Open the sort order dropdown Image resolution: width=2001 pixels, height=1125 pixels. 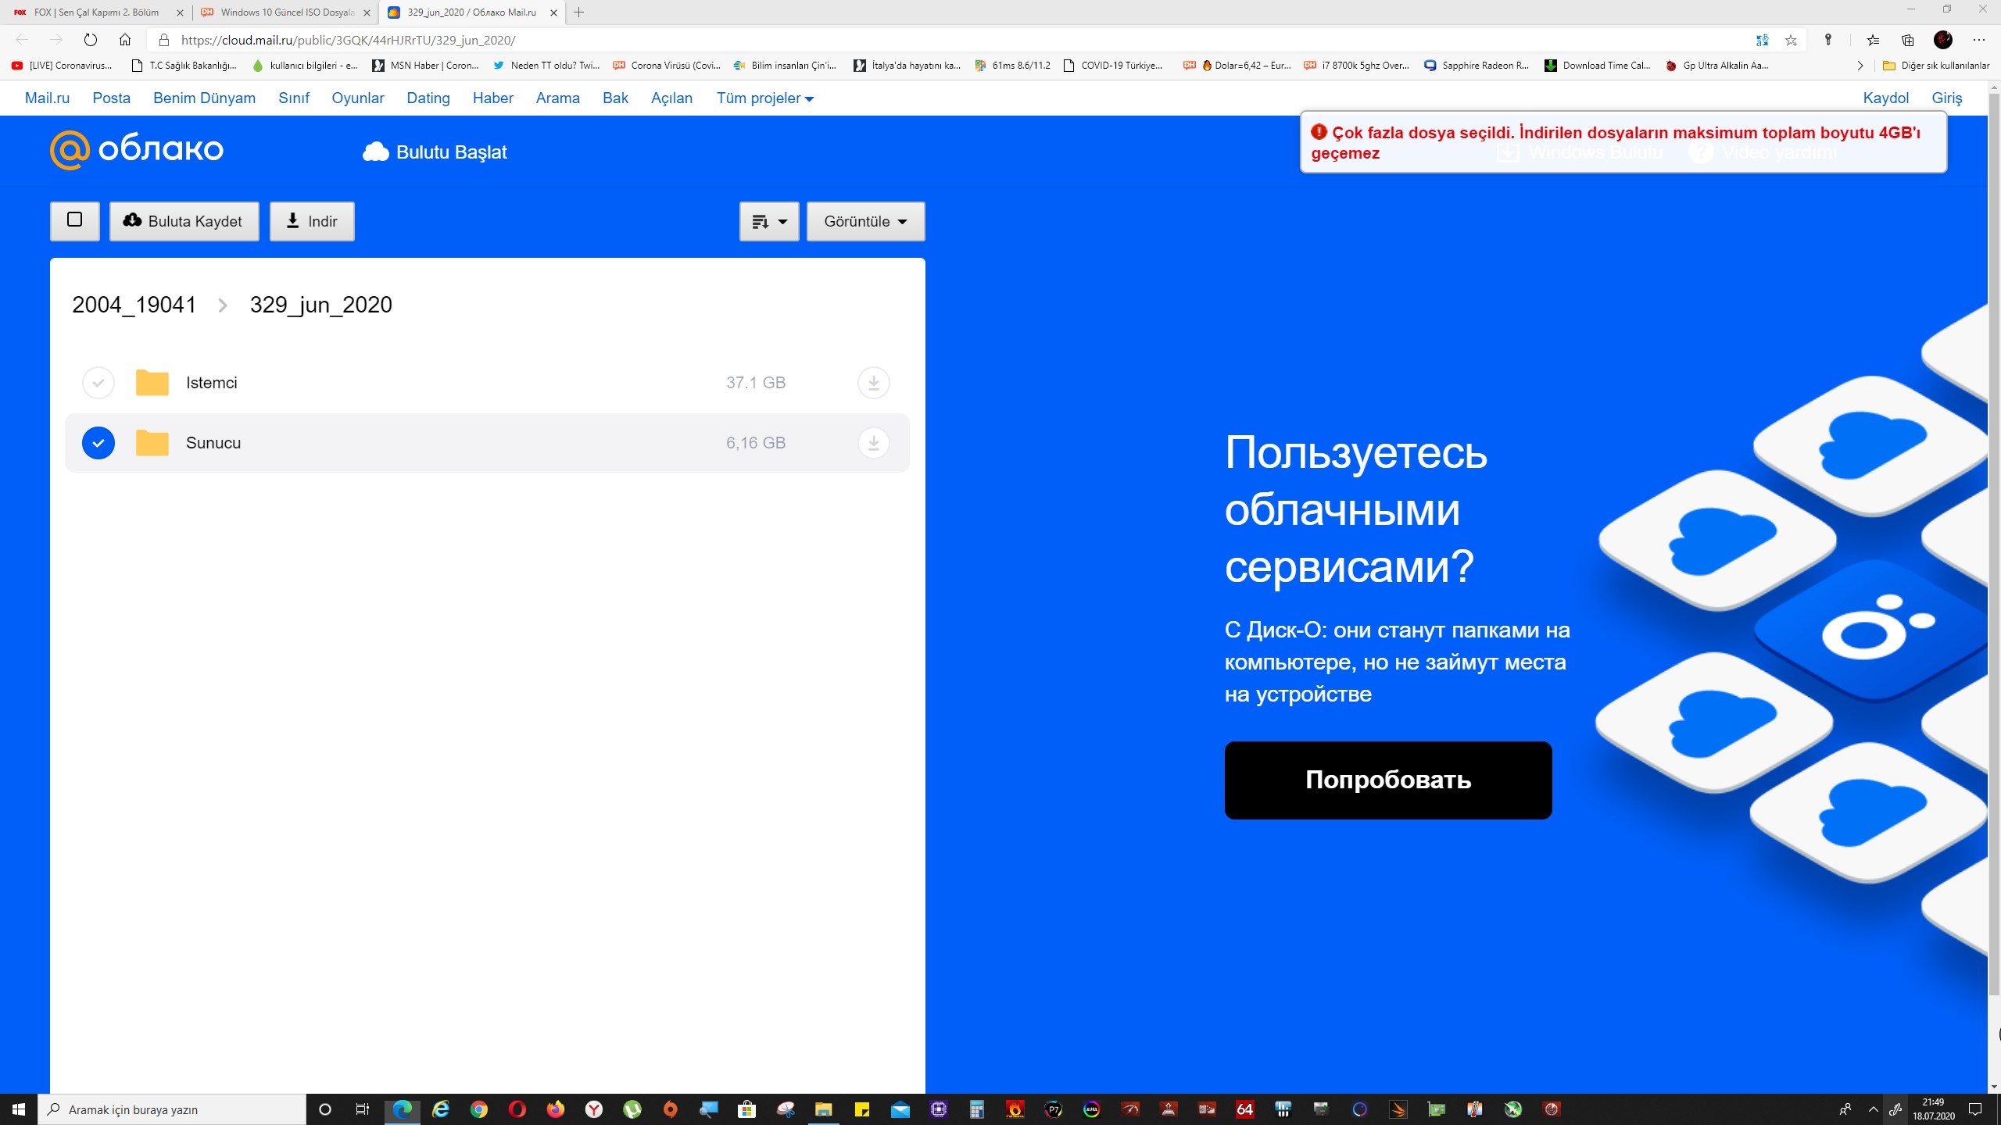coord(769,221)
